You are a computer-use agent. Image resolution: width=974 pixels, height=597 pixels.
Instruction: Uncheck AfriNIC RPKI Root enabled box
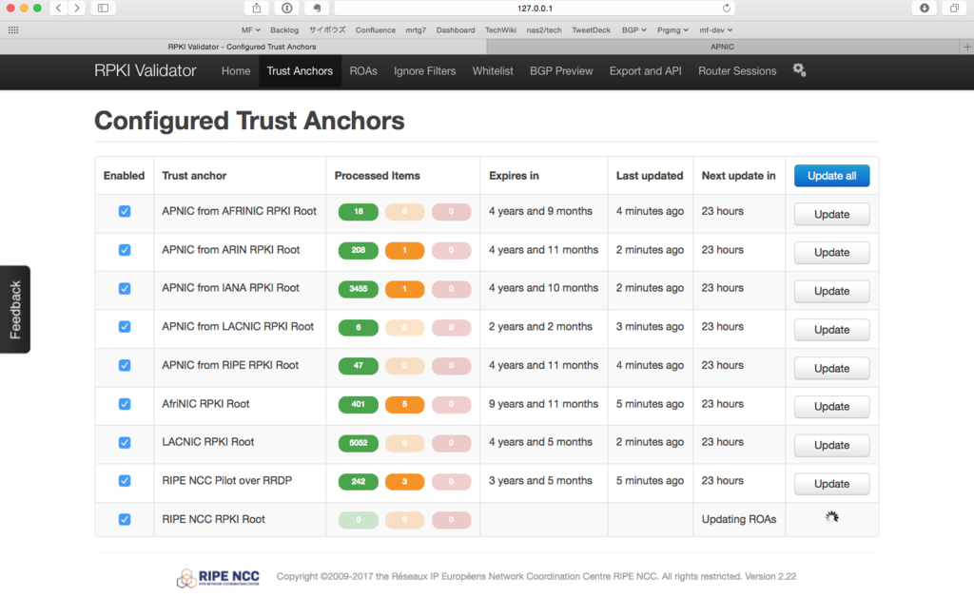pyautogui.click(x=125, y=403)
